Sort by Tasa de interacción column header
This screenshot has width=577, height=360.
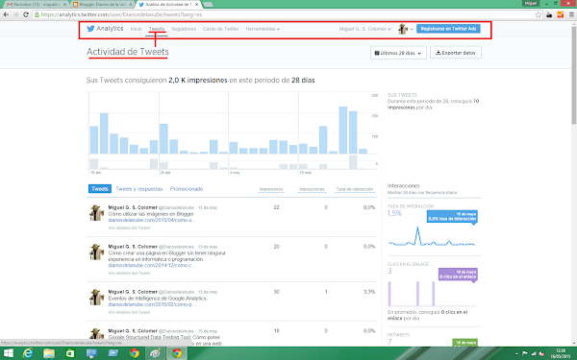tap(354, 189)
